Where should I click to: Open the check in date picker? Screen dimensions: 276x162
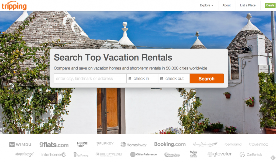(142, 79)
